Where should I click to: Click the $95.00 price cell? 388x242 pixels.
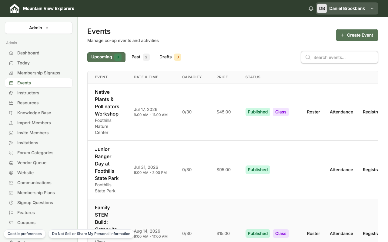coord(224,170)
